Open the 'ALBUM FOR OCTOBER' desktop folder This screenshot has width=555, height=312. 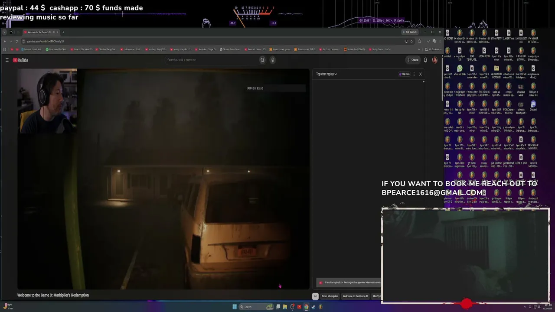[496, 71]
